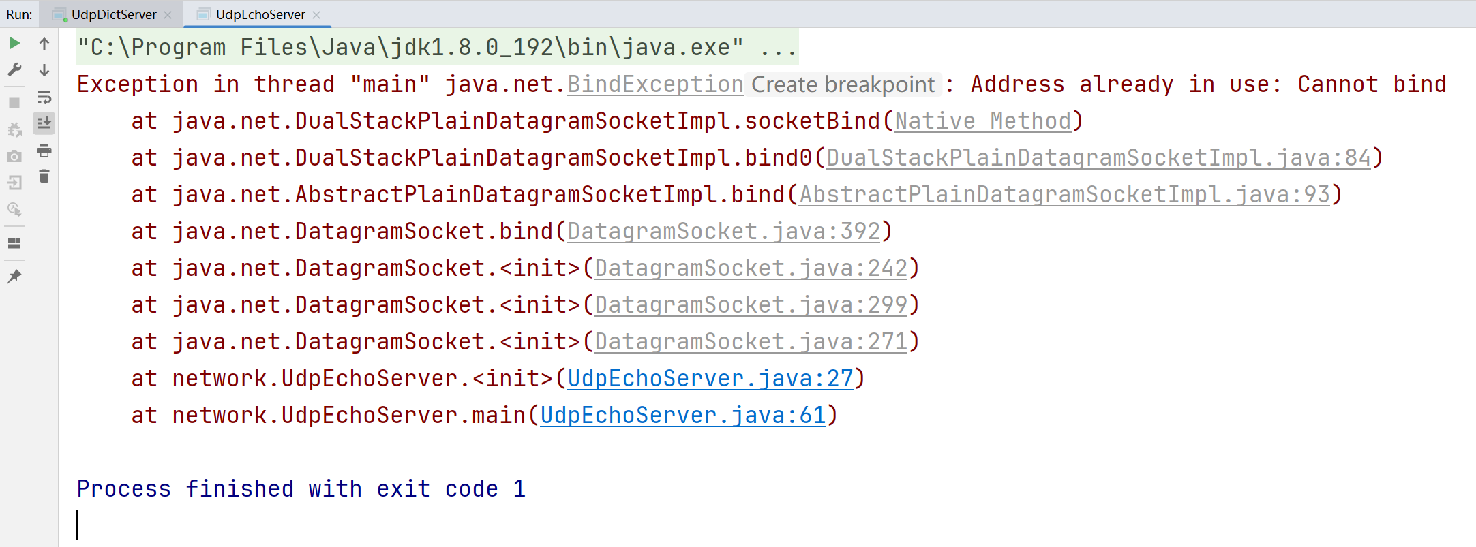The image size is (1476, 547).
Task: Pin the run tab with the pin icon
Action: pyautogui.click(x=14, y=277)
